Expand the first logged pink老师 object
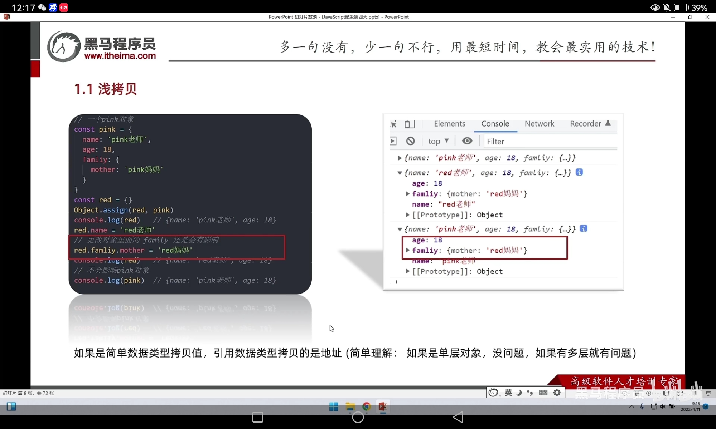Viewport: 716px width, 429px height. [x=400, y=158]
